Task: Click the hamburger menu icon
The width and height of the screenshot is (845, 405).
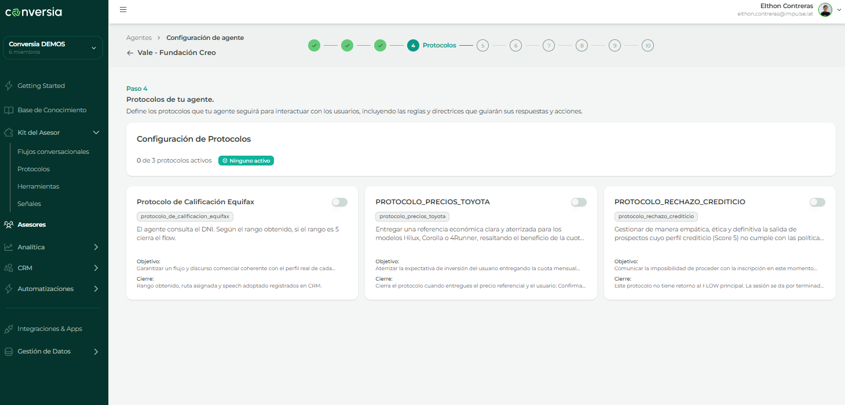Action: 123,10
